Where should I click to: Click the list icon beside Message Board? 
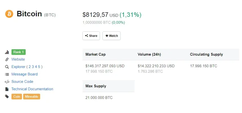[x=7, y=74]
